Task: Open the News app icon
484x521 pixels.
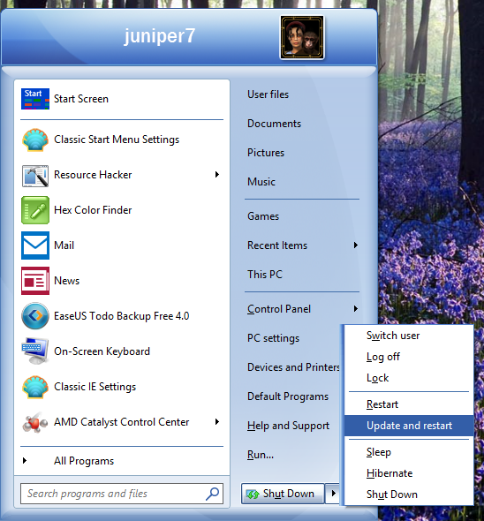Action: click(x=35, y=281)
